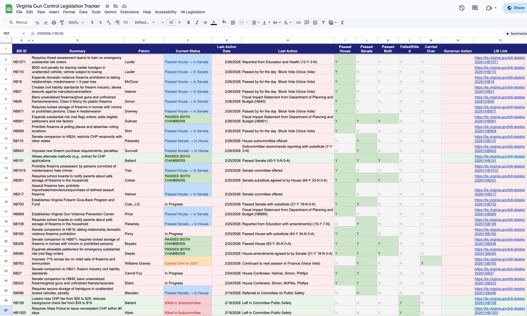Open more number formats 123
This screenshot has height=316, width=527.
(x=126, y=22)
